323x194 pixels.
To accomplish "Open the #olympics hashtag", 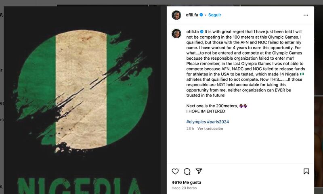I will click(x=196, y=121).
